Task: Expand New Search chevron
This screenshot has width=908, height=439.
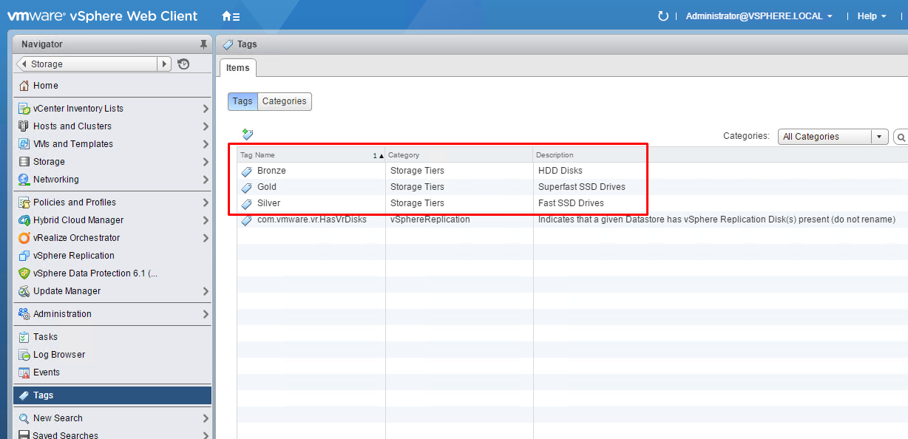Action: point(206,418)
